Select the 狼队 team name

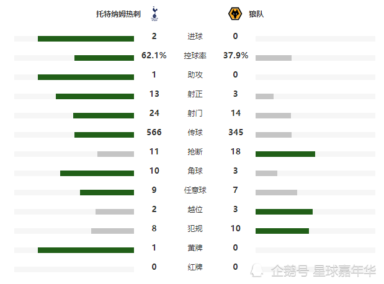pyautogui.click(x=256, y=14)
